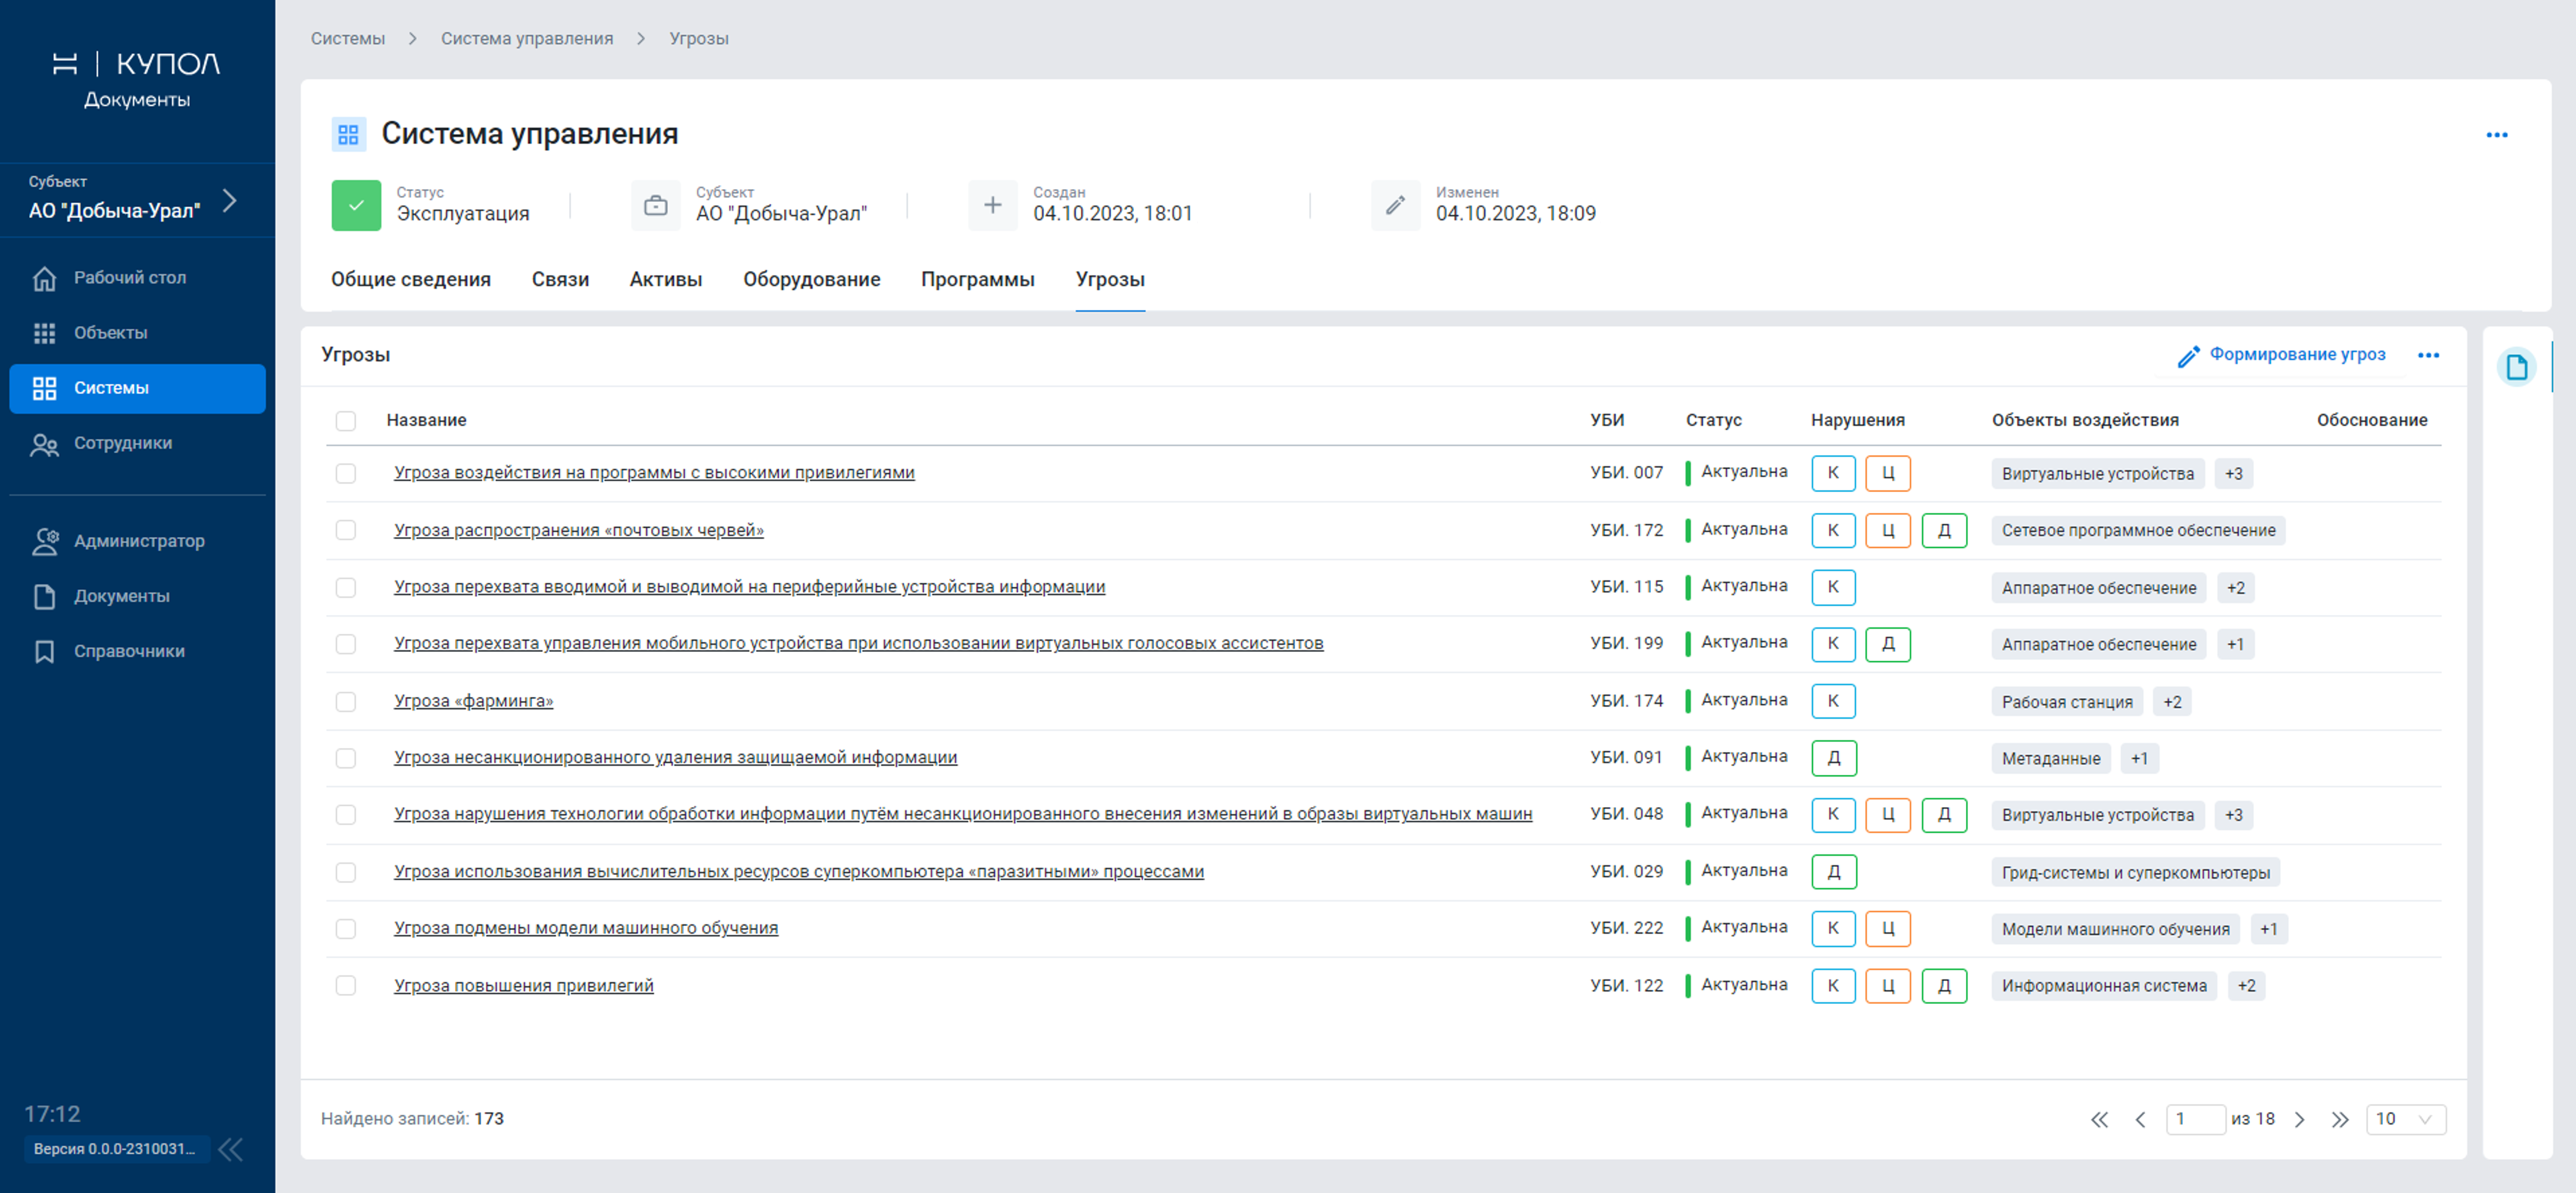Open the system header three-dots menu

(x=2496, y=135)
